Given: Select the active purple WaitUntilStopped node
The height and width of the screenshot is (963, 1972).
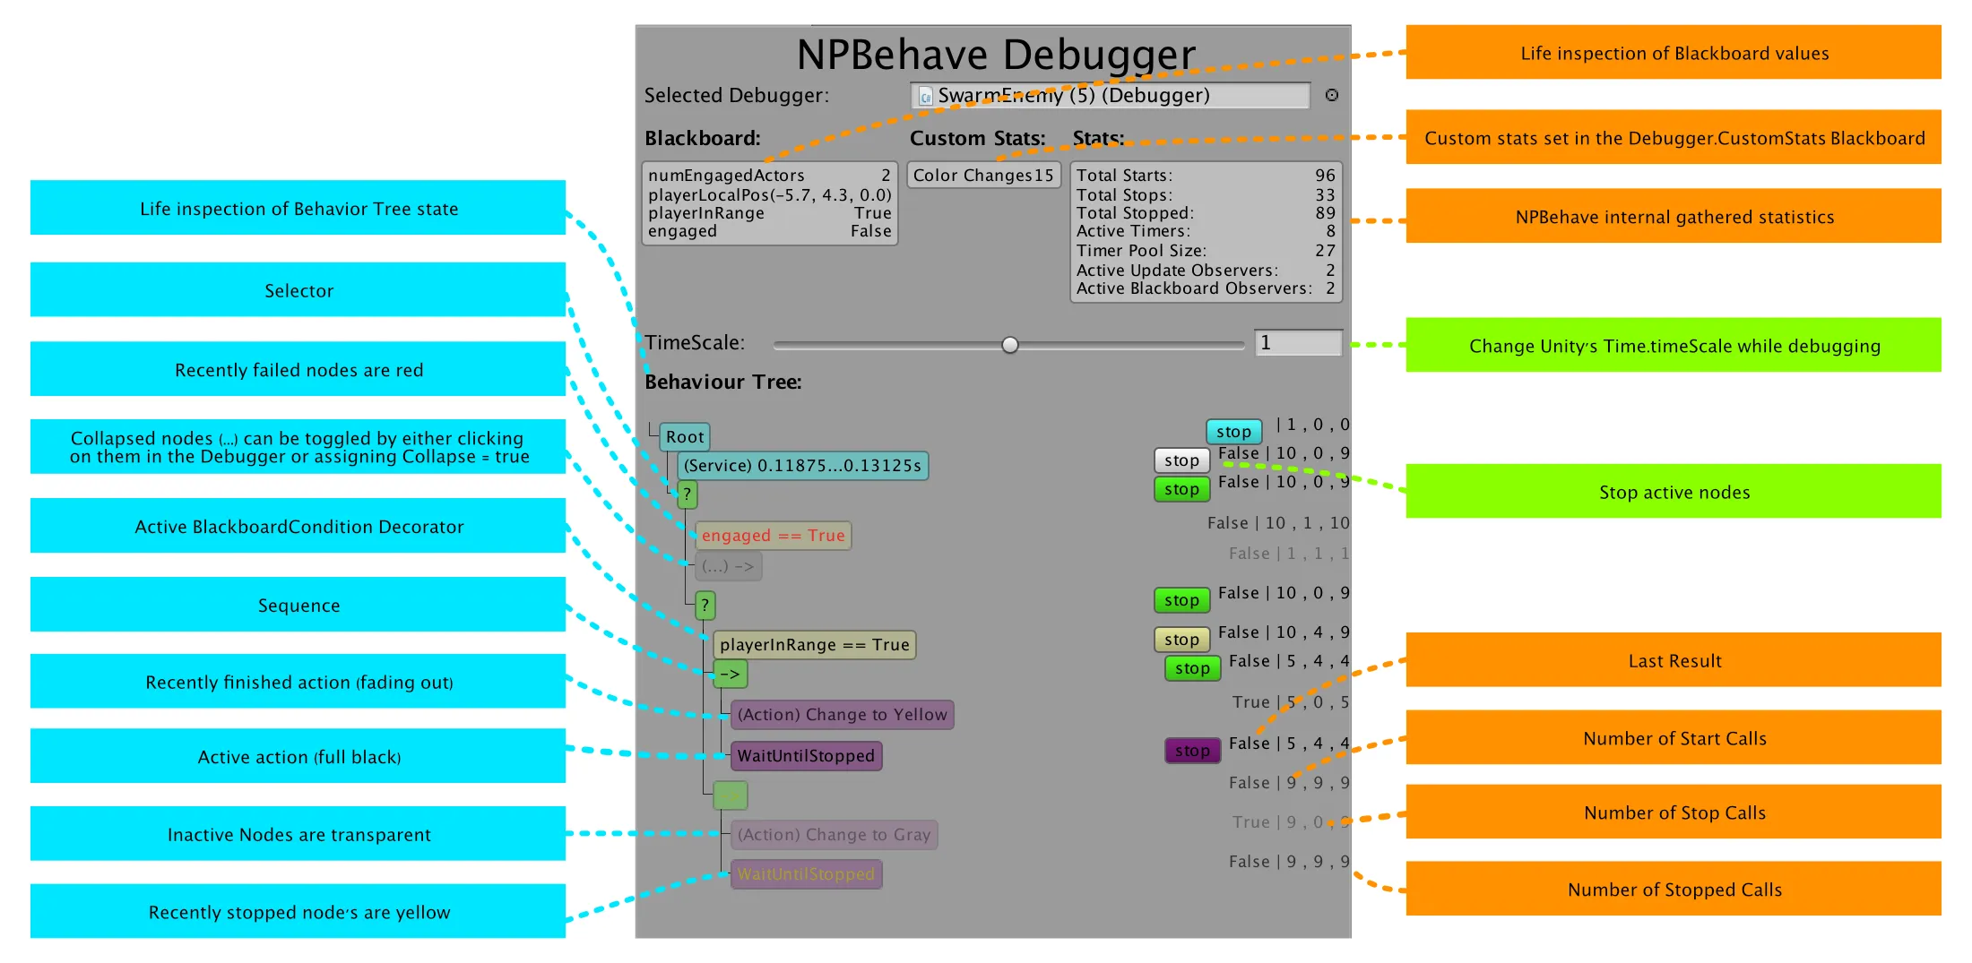Looking at the screenshot, I should coord(807,756).
